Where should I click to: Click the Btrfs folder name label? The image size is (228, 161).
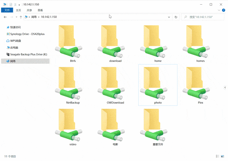[73, 61]
